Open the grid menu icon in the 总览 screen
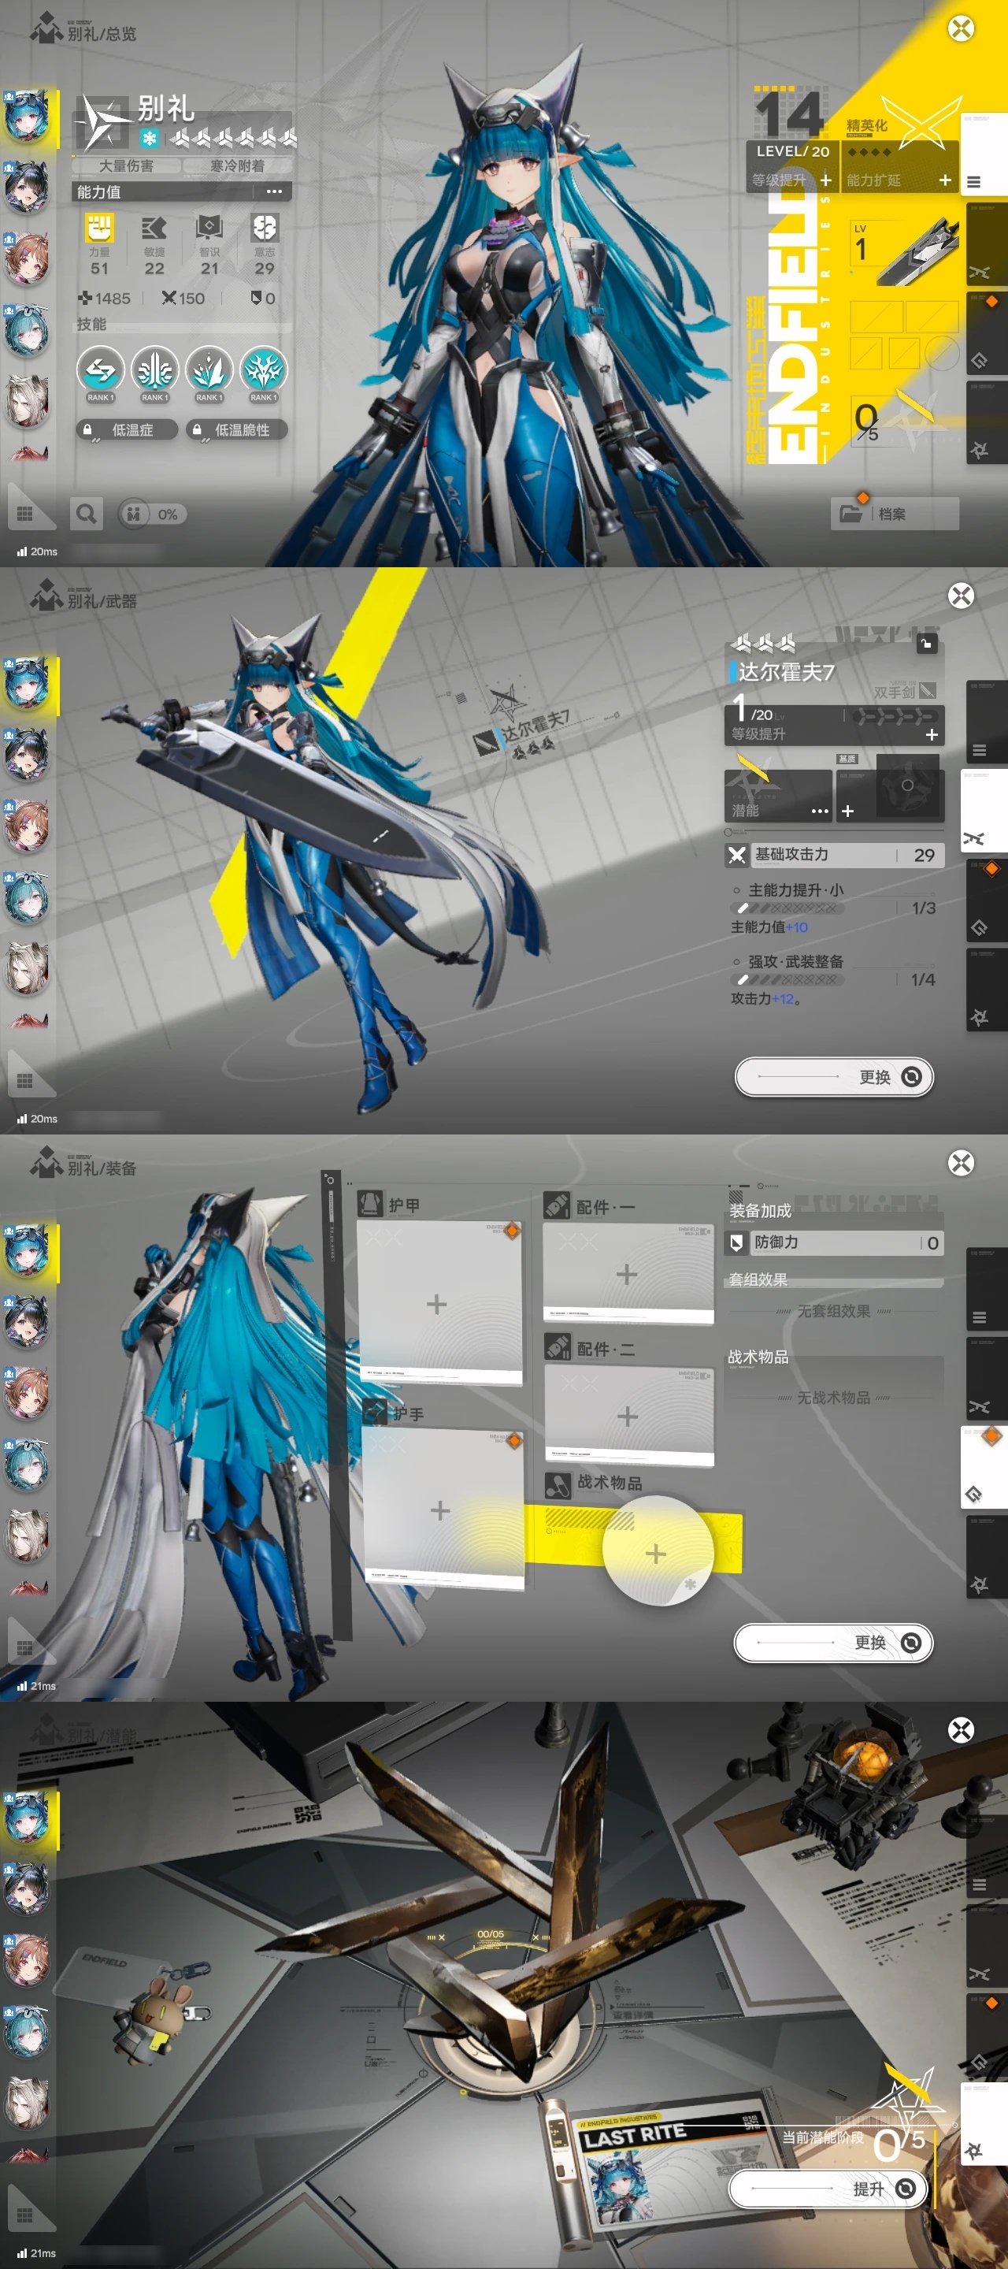Screen dimensions: 1008x2269 pyautogui.click(x=24, y=513)
